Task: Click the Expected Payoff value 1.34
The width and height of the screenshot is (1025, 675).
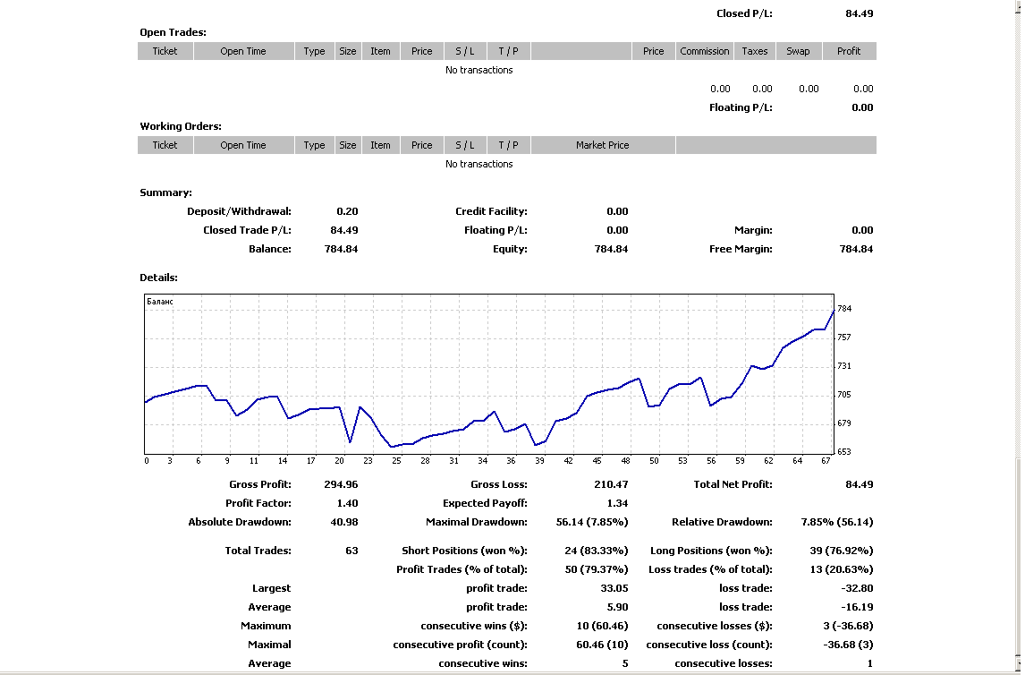Action: click(x=617, y=504)
